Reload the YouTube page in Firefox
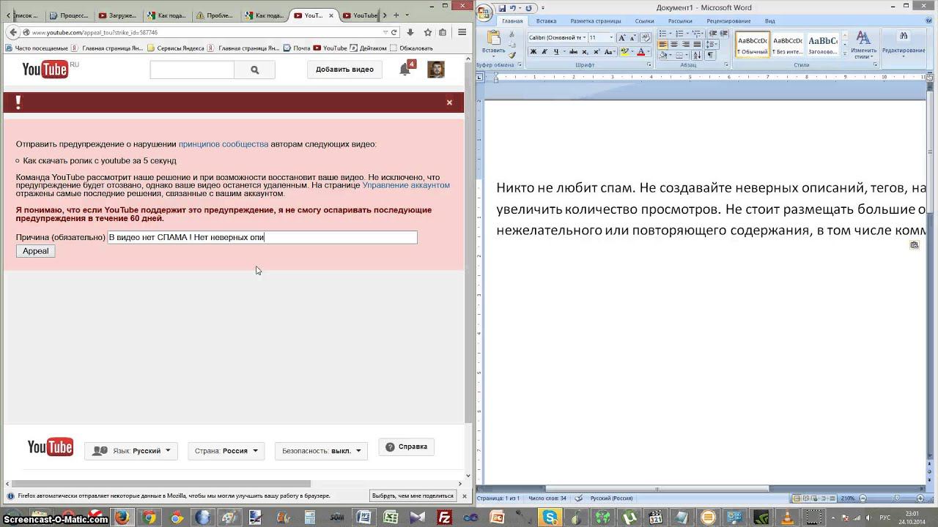Image resolution: width=938 pixels, height=527 pixels. (x=394, y=32)
